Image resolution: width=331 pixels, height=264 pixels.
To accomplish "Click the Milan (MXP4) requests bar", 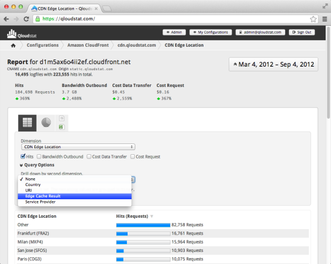I will [x=143, y=242].
